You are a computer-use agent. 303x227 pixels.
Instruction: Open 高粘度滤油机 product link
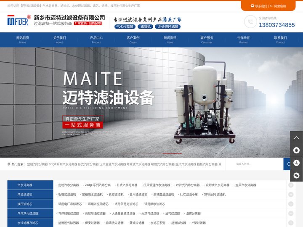click(x=164, y=194)
